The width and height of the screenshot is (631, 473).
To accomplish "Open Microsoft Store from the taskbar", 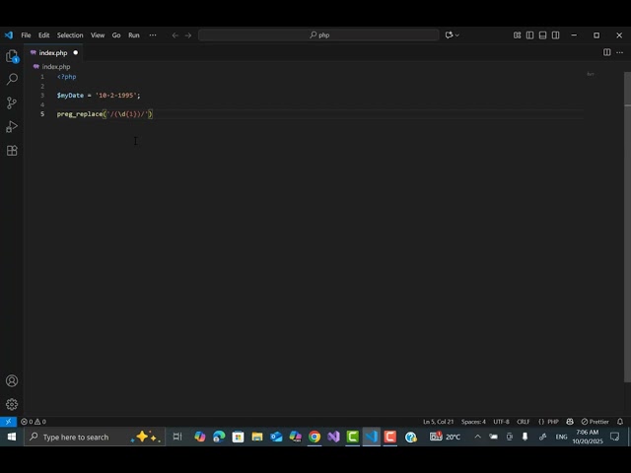I will pyautogui.click(x=239, y=437).
